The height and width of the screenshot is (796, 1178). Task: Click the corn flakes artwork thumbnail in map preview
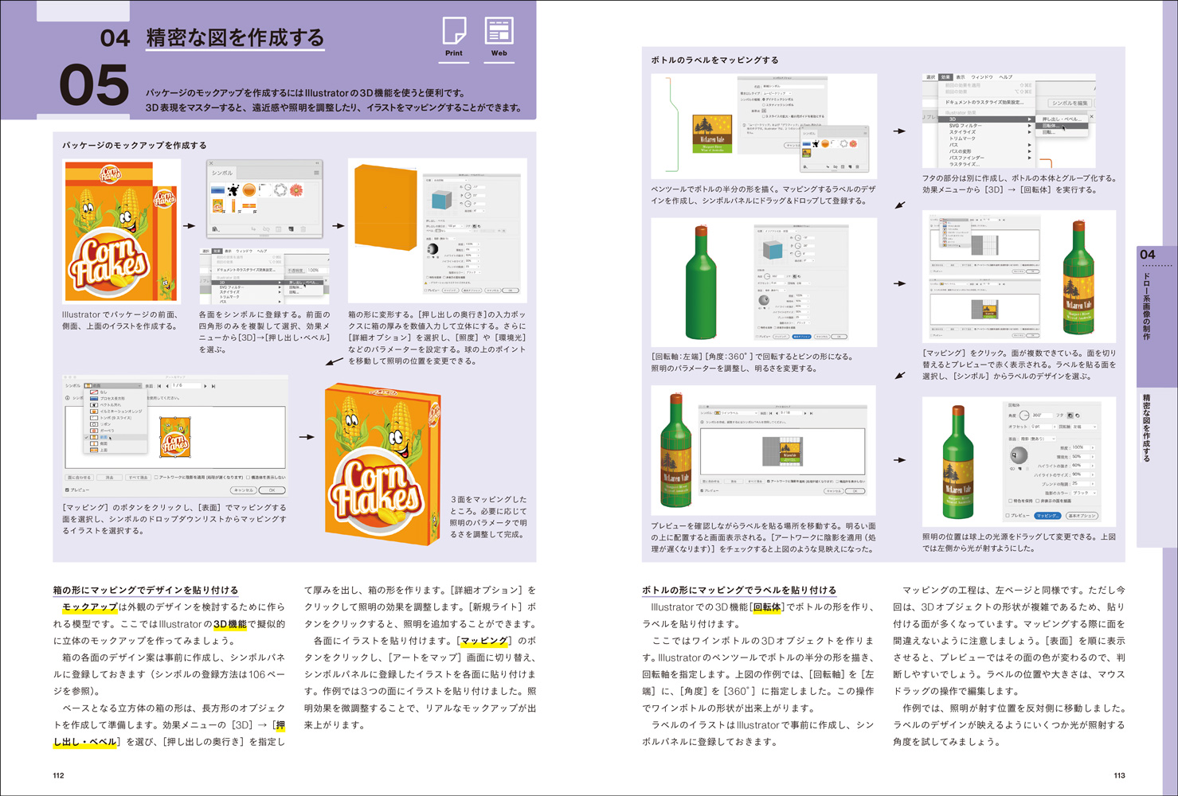click(x=174, y=437)
